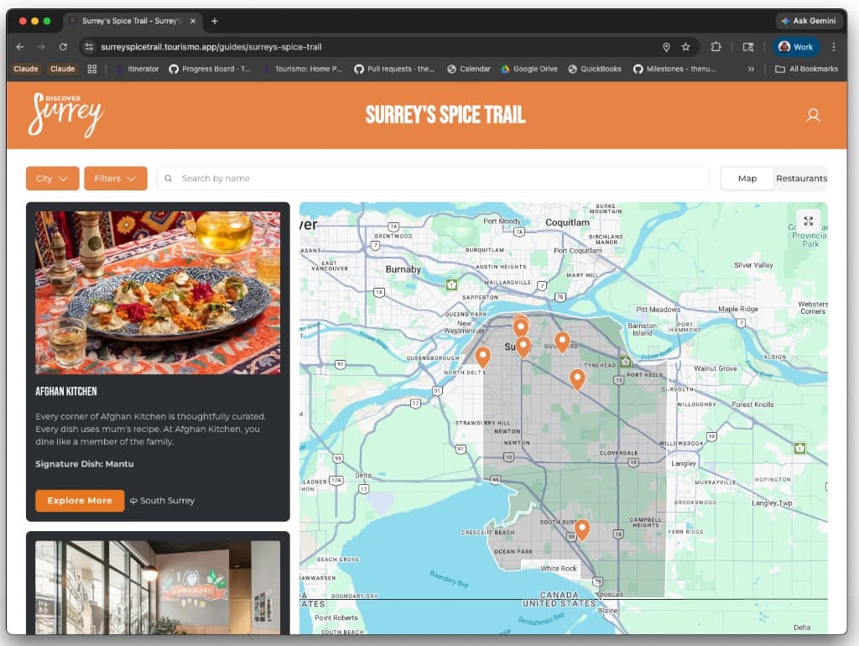Viewport: 859px width, 646px height.
Task: Open the Milestones bookmark
Action: (674, 69)
